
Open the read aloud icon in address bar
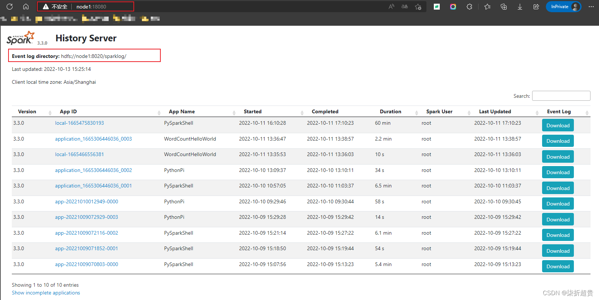point(391,7)
